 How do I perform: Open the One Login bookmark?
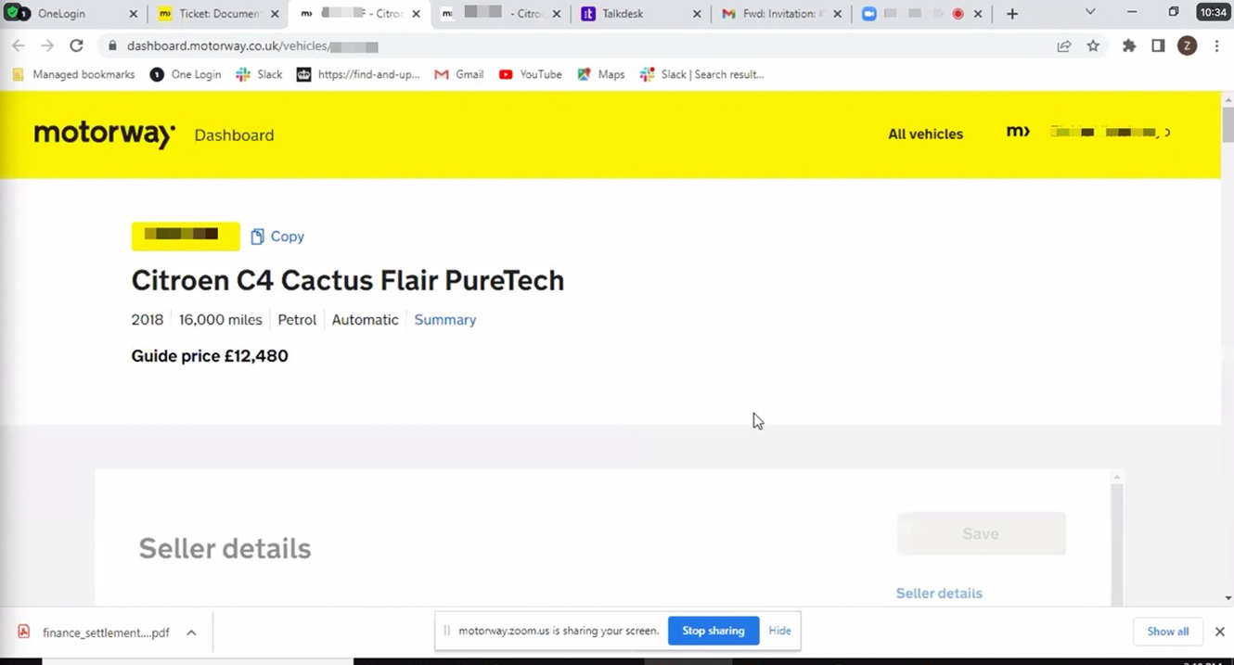pos(186,74)
